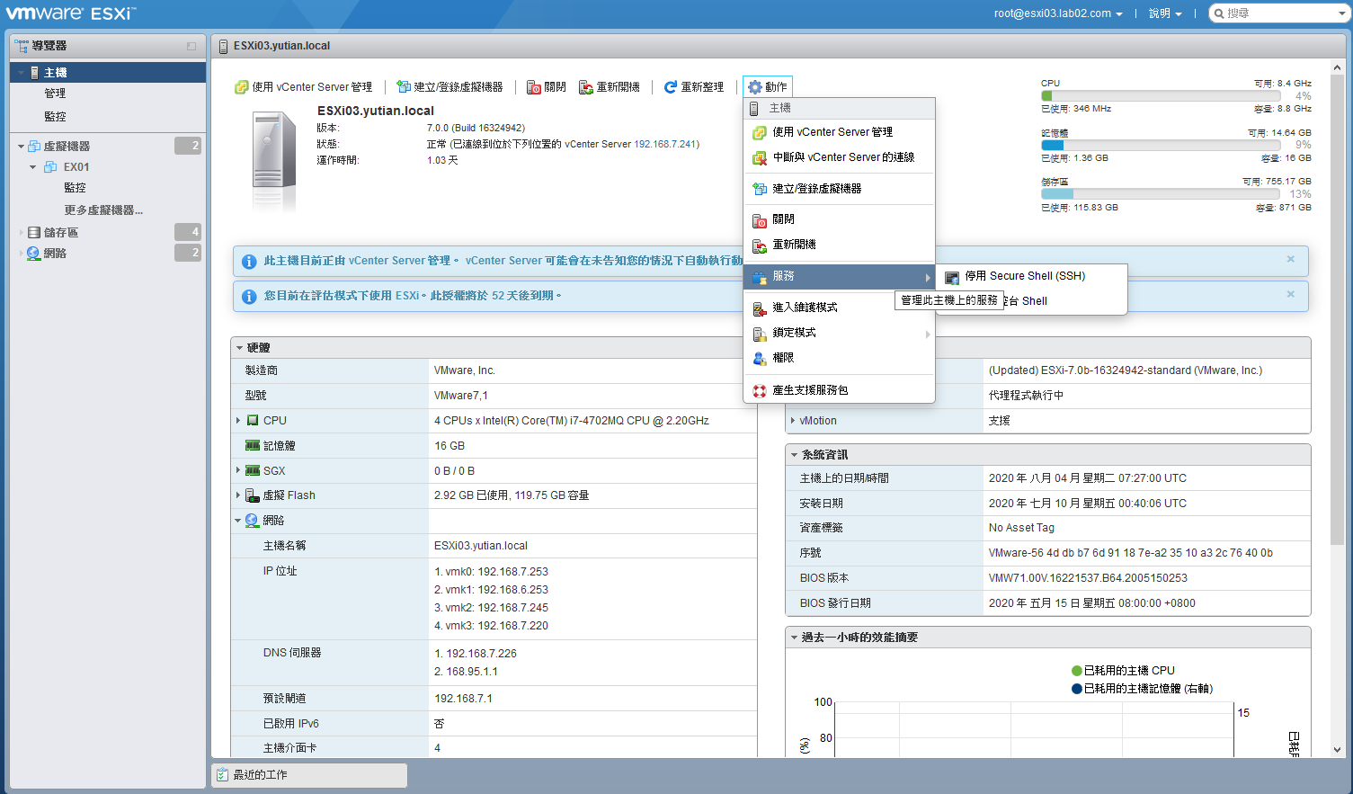This screenshot has height=794, width=1353.
Task: Click the ESXi03.yutian.local title tab
Action: (281, 46)
